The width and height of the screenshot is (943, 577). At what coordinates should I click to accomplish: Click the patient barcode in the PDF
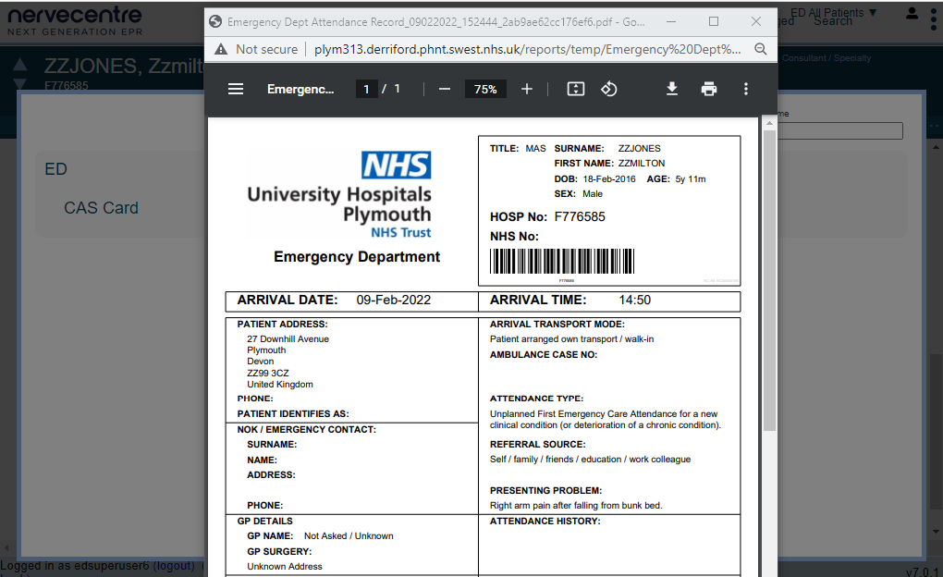(x=562, y=262)
